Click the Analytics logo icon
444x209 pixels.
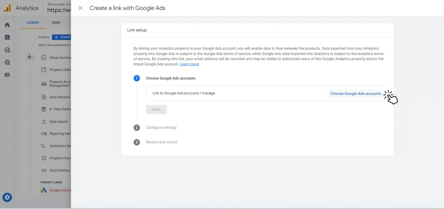[7, 8]
